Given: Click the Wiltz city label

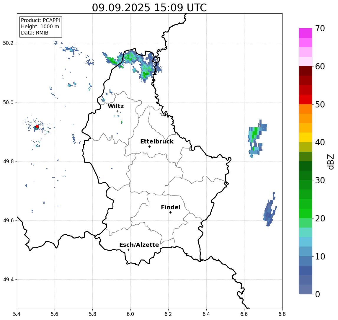Looking at the screenshot, I should coord(116,106).
